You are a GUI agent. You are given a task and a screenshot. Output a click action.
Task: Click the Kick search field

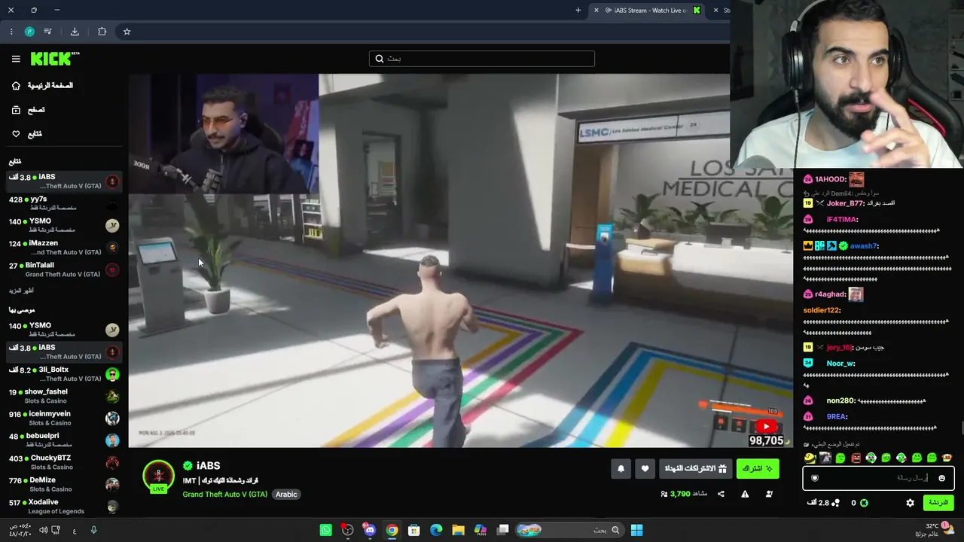tap(482, 59)
